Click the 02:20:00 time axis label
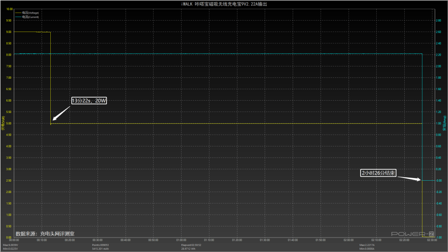This screenshot has height=252, width=448. (404, 240)
